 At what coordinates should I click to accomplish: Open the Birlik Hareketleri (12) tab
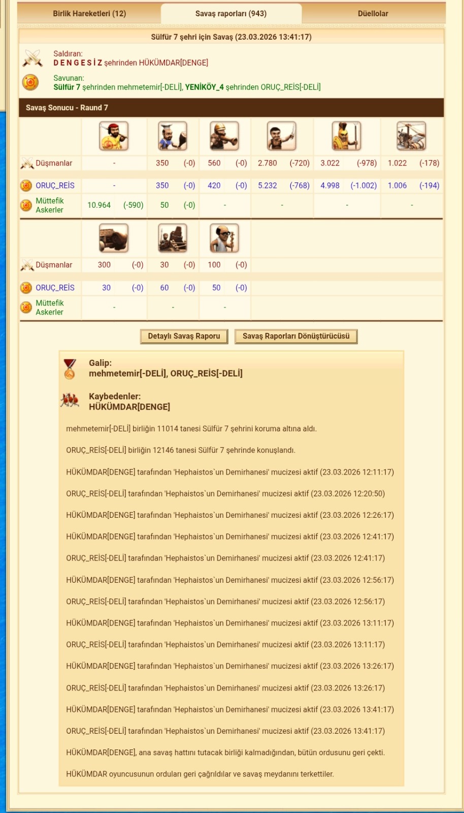pyautogui.click(x=89, y=14)
